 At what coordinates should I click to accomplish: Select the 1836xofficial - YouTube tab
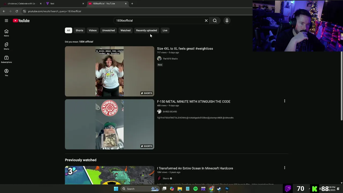(x=108, y=3)
